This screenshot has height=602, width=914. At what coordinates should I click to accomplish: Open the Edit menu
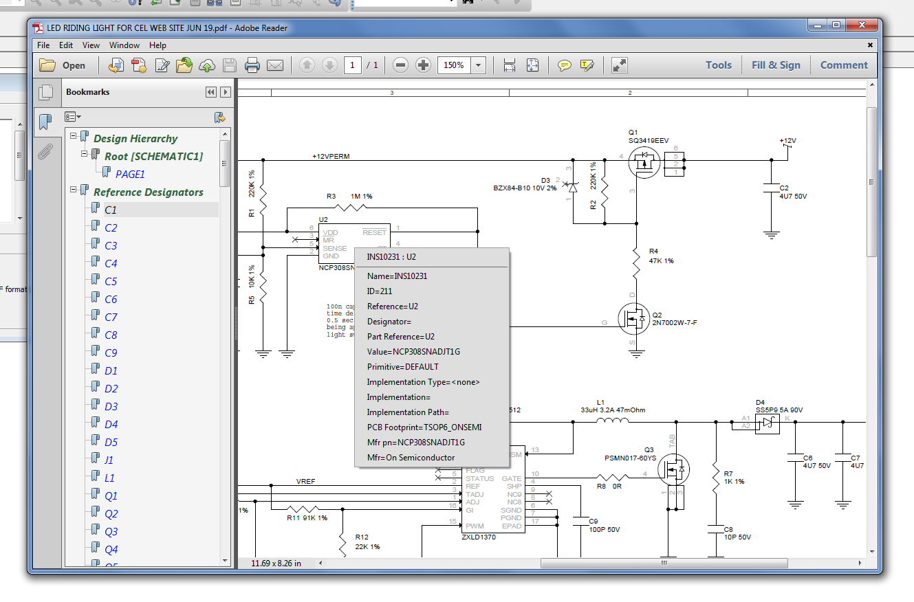[x=66, y=45]
